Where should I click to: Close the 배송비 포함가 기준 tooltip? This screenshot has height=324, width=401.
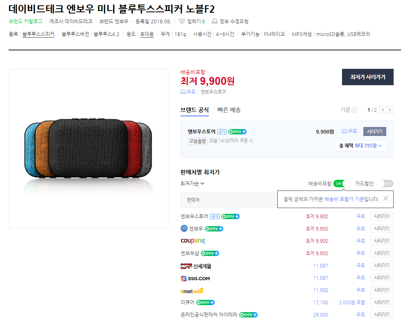pyautogui.click(x=386, y=198)
